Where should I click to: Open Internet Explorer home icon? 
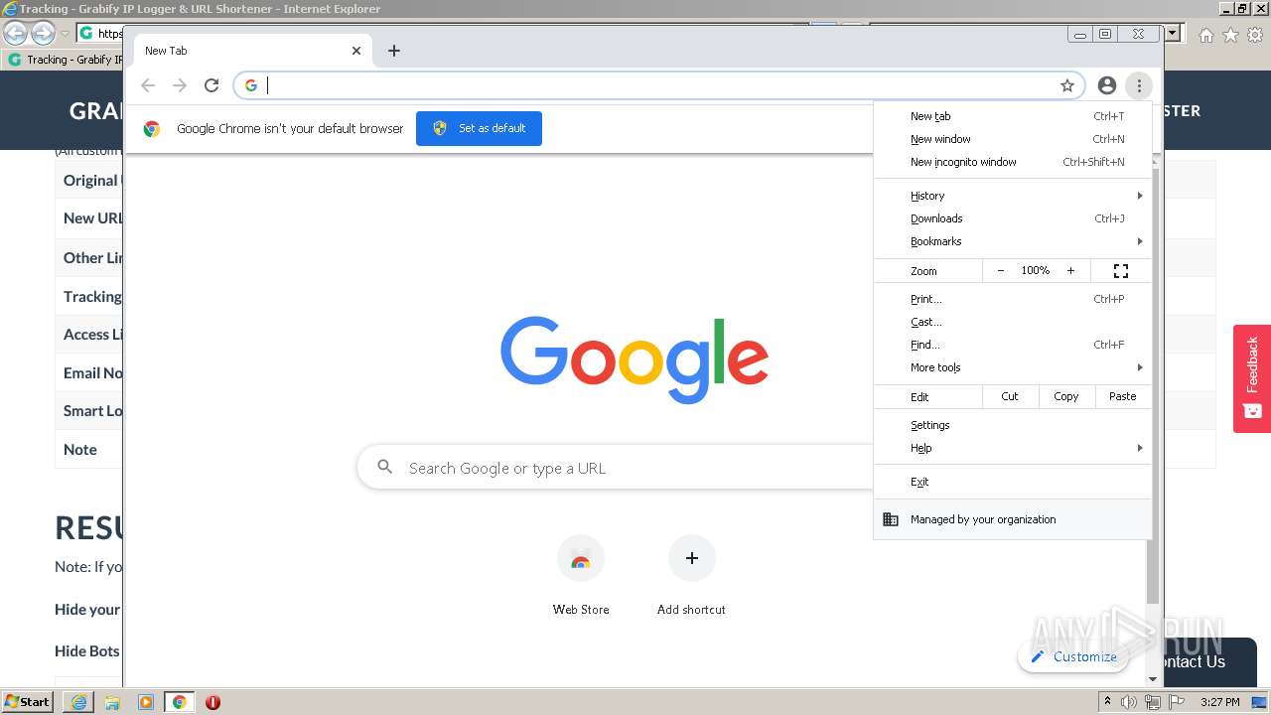[1205, 35]
